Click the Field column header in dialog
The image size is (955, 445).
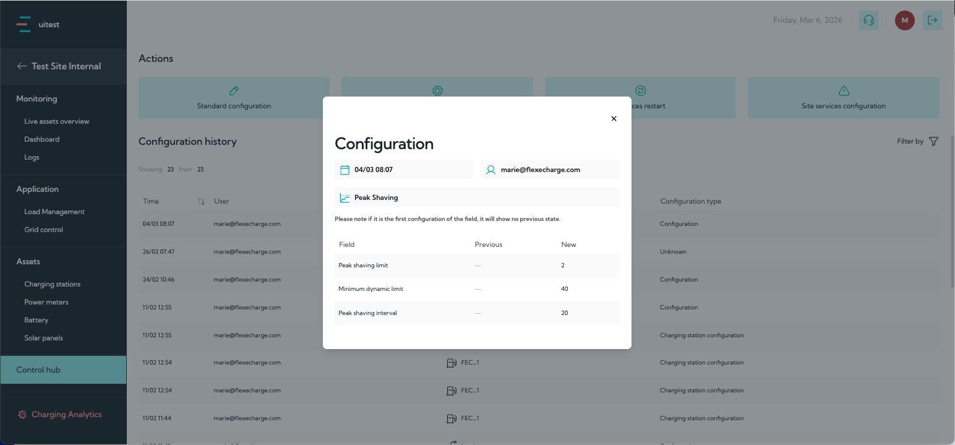(x=346, y=244)
